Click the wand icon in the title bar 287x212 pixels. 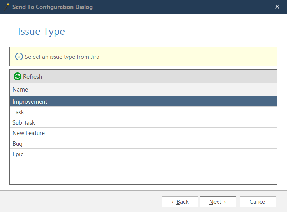pos(6,7)
